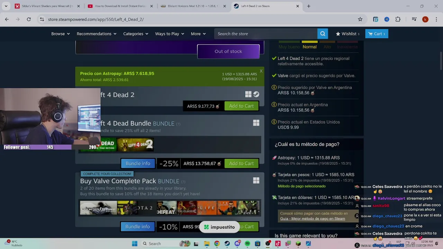Viewport: 443px width, 249px height.
Task: Open the shopping Cart button
Action: [x=377, y=34]
